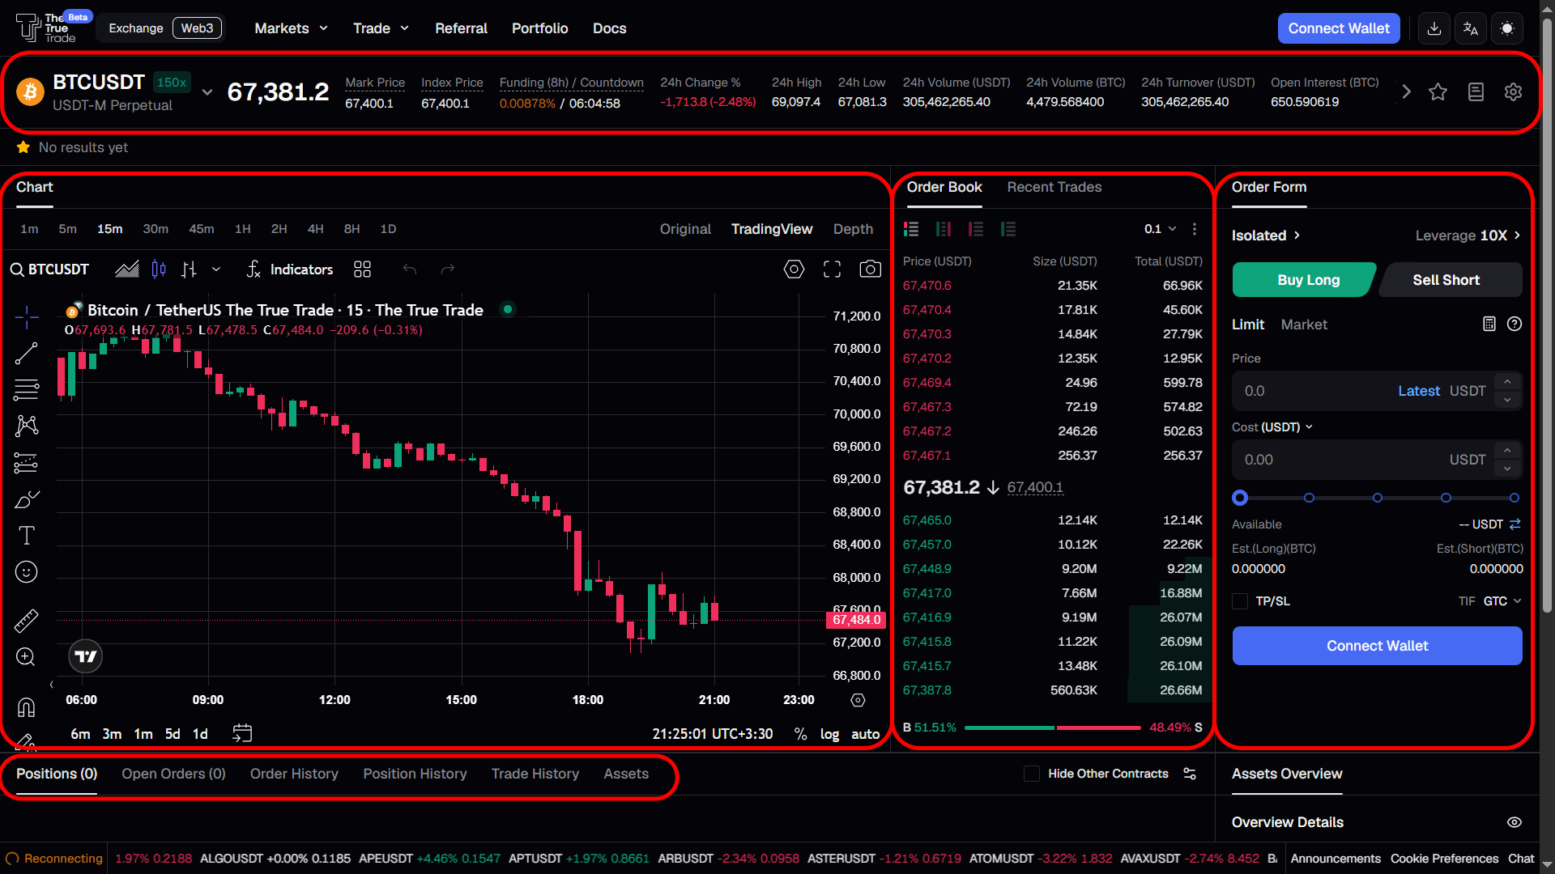
Task: Open Isolated margin mode selector
Action: pos(1266,235)
